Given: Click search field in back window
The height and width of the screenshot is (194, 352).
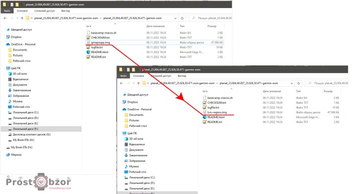Looking at the screenshot, I should (211, 18).
